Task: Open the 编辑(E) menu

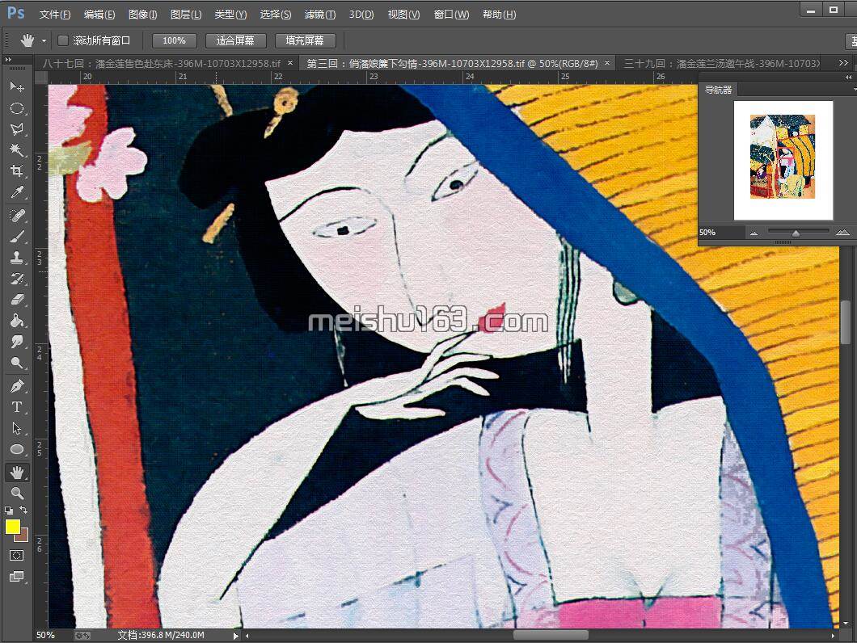Action: [99, 15]
